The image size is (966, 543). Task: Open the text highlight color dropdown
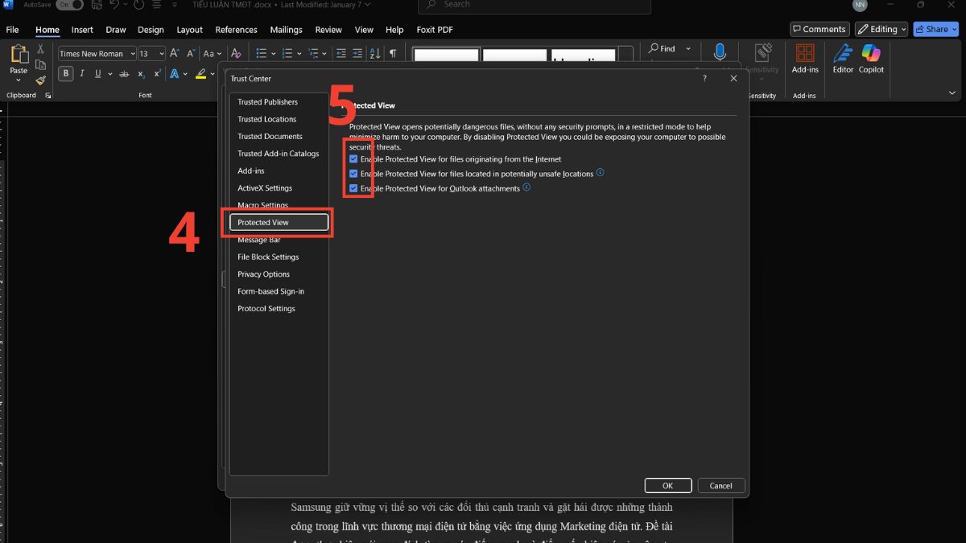(211, 73)
